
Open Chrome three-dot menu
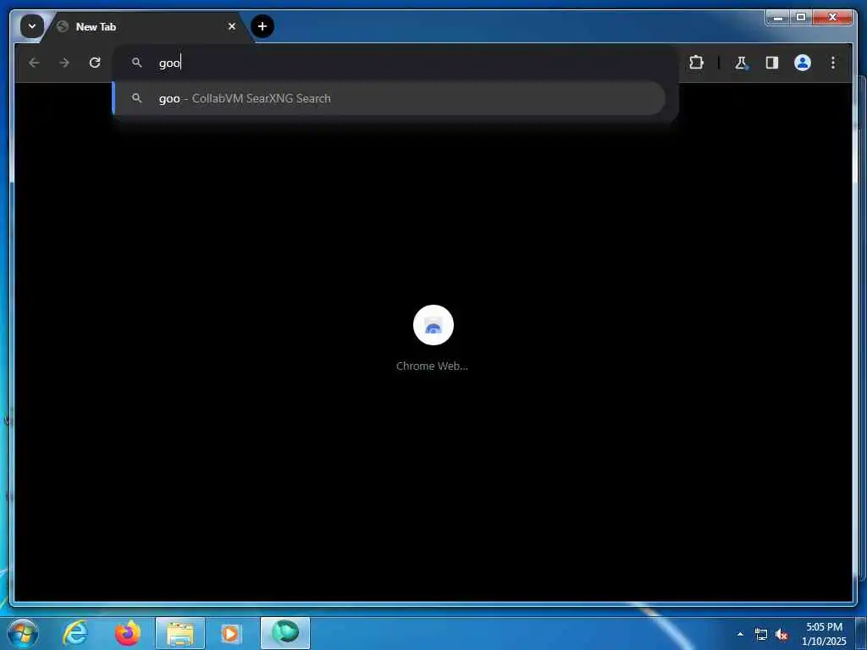(833, 63)
